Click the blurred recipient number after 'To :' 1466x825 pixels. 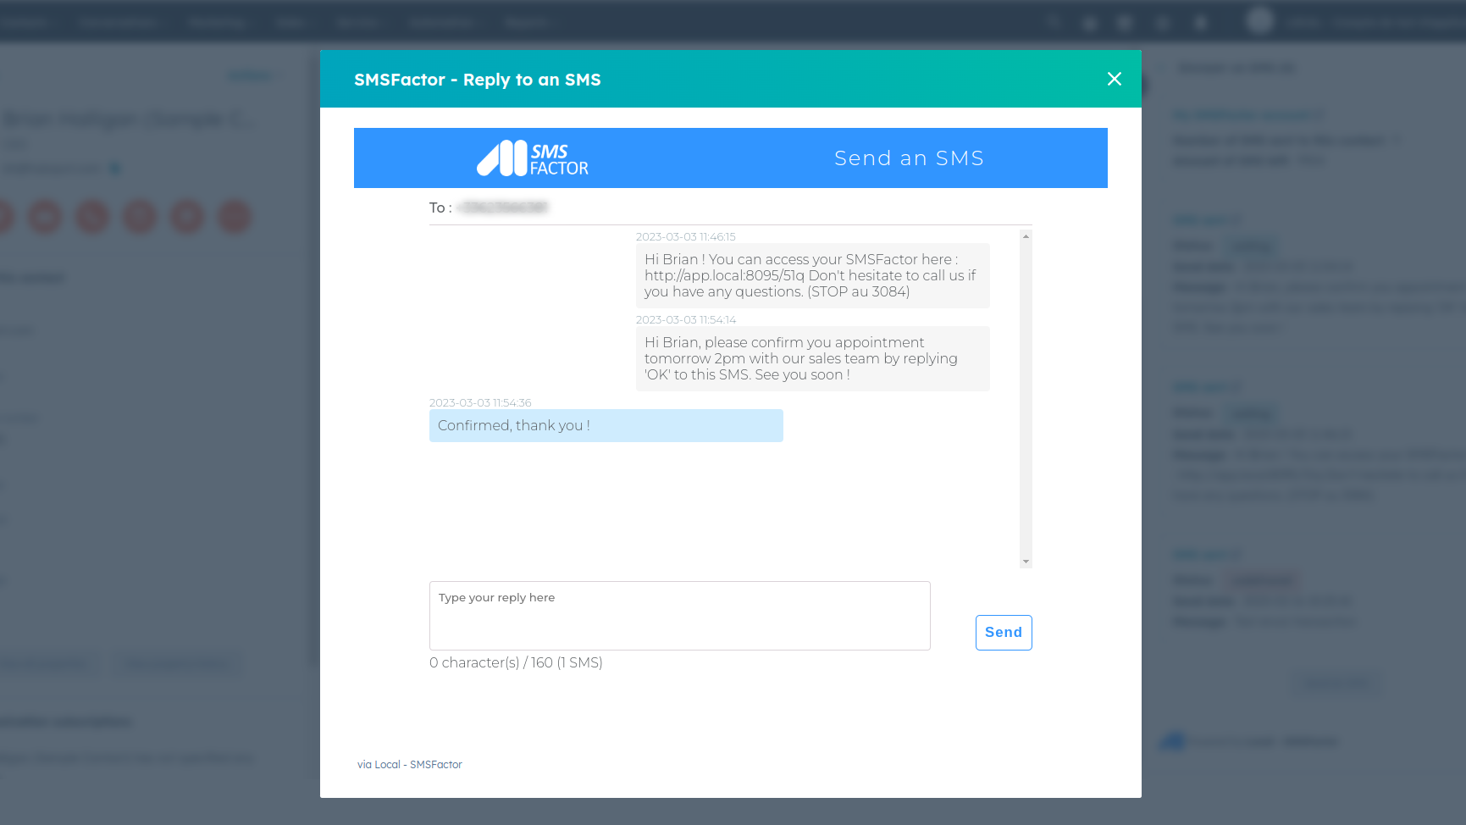tap(504, 208)
